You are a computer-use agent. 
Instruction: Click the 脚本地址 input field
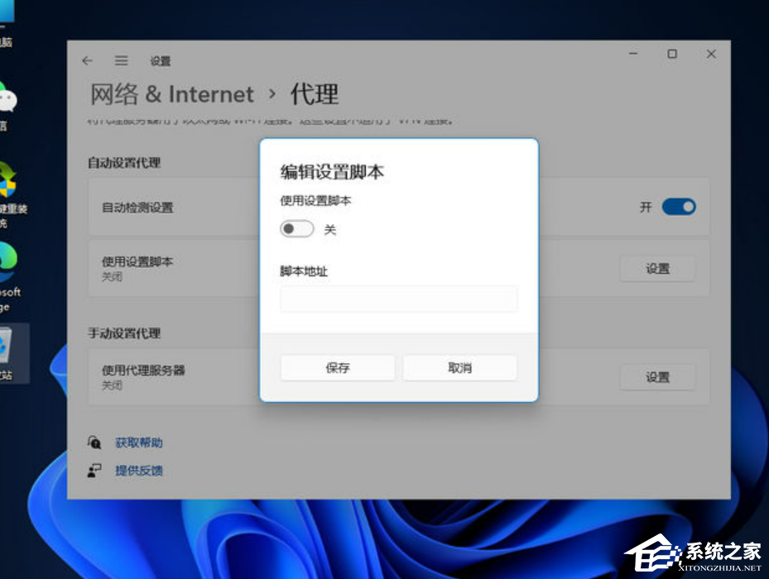coord(398,299)
